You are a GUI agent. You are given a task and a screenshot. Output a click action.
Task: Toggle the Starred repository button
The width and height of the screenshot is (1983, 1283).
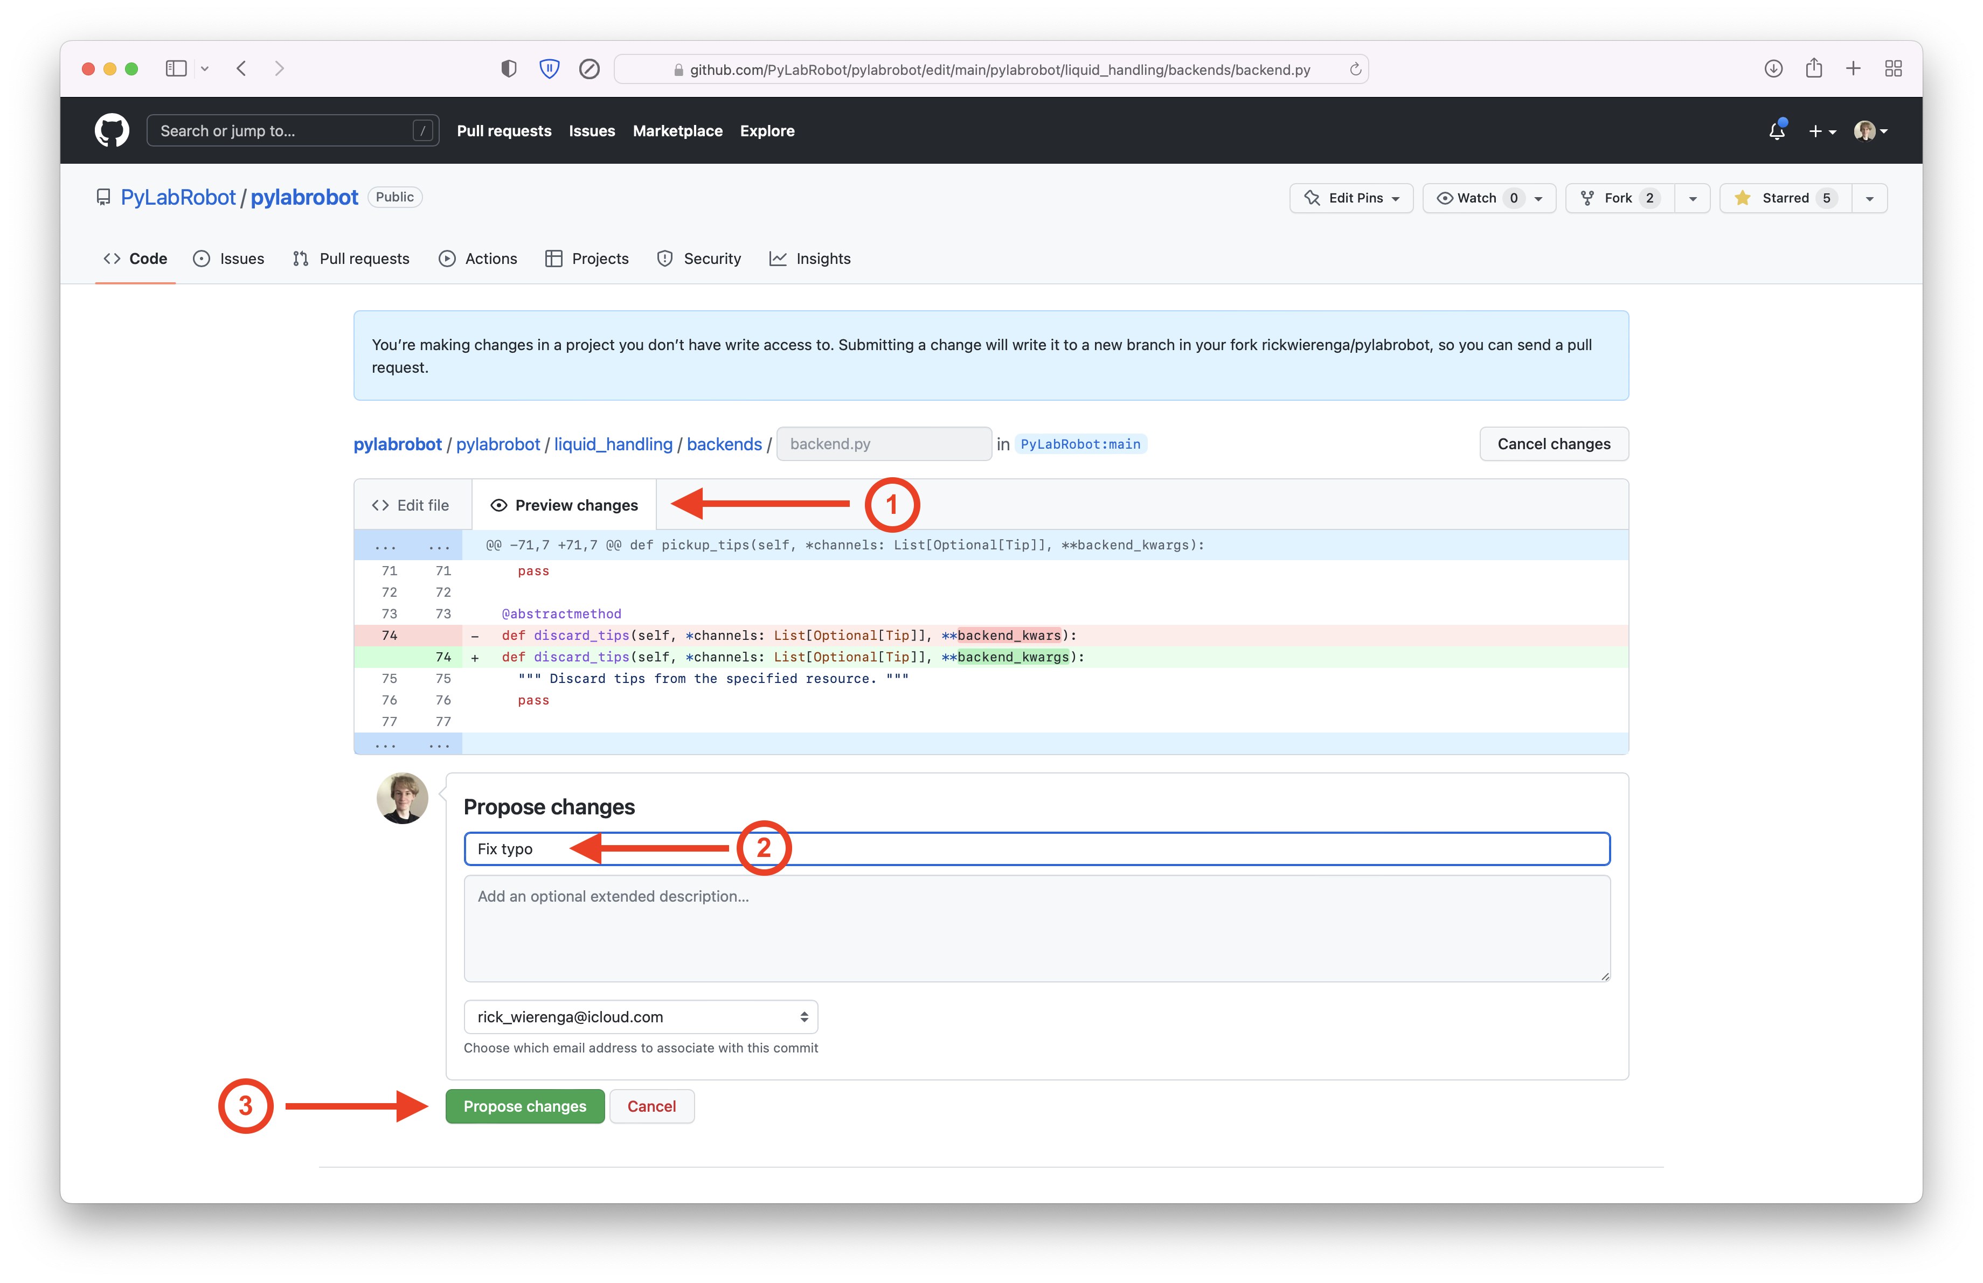[1785, 198]
